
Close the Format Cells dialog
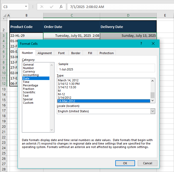point(153,43)
